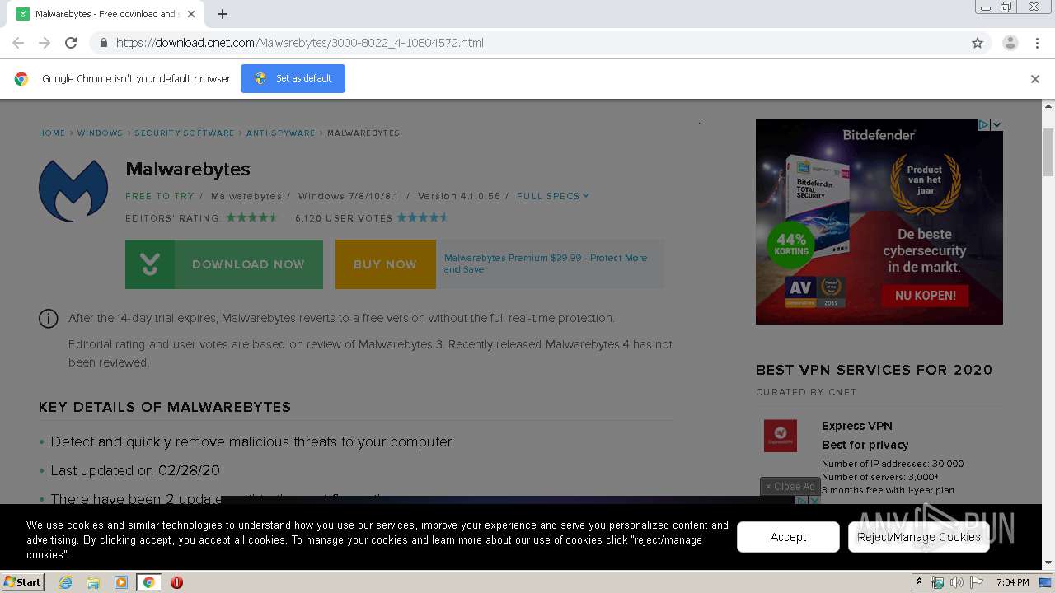Go to HOME breadcrumb

52,133
